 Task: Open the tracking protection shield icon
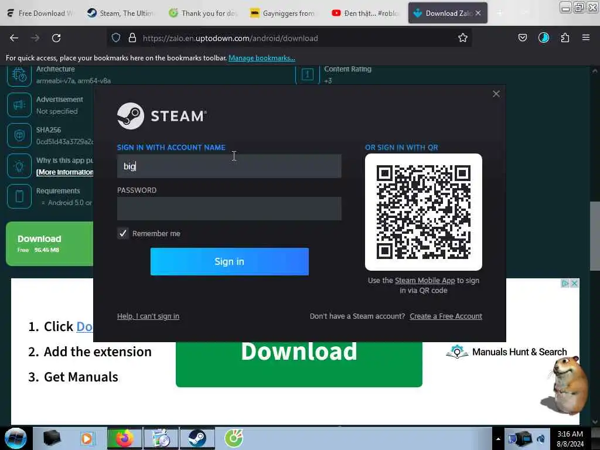[116, 38]
